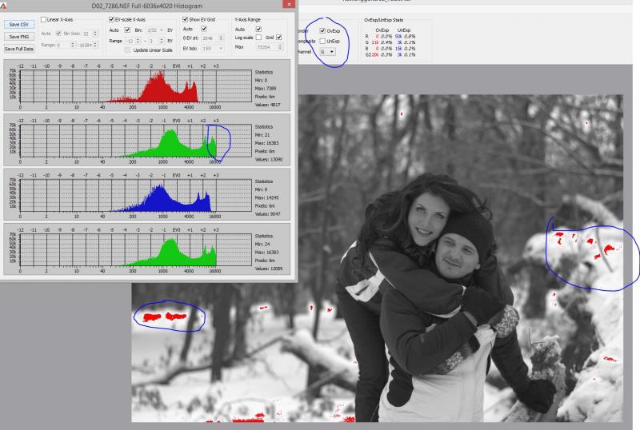Click the Histogram window title text
The width and height of the screenshot is (640, 430).
(x=147, y=6)
